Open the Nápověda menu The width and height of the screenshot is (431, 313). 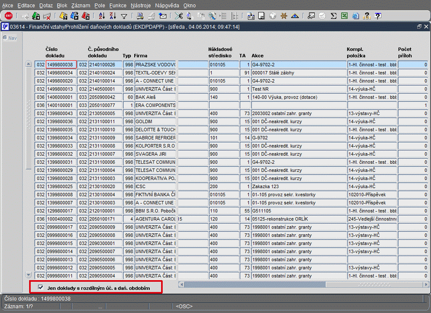click(x=167, y=5)
